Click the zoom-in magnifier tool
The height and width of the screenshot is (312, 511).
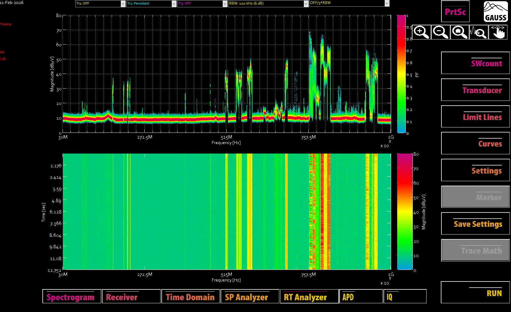point(421,32)
